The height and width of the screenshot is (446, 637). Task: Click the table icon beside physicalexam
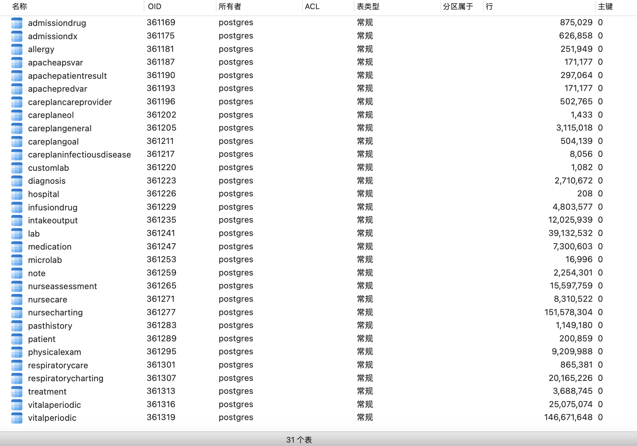[x=17, y=352]
